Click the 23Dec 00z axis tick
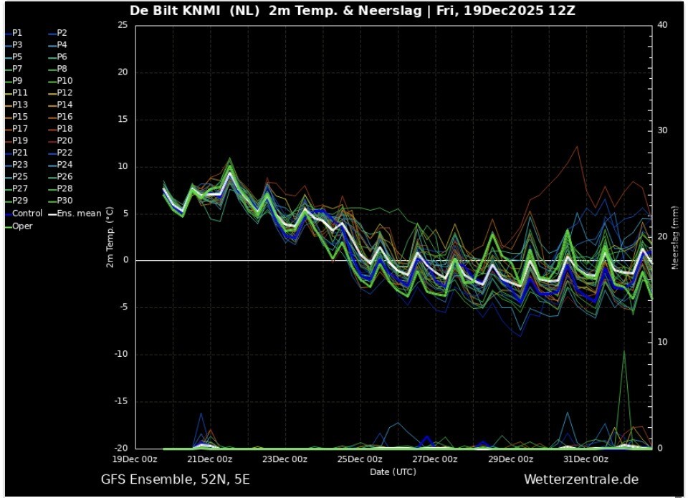 285,459
